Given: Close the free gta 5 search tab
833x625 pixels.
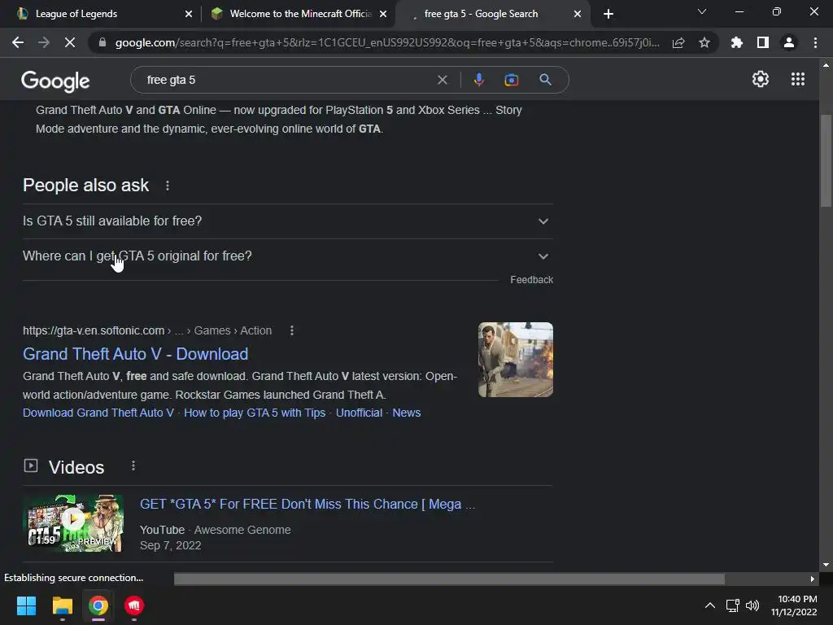Looking at the screenshot, I should 578,14.
